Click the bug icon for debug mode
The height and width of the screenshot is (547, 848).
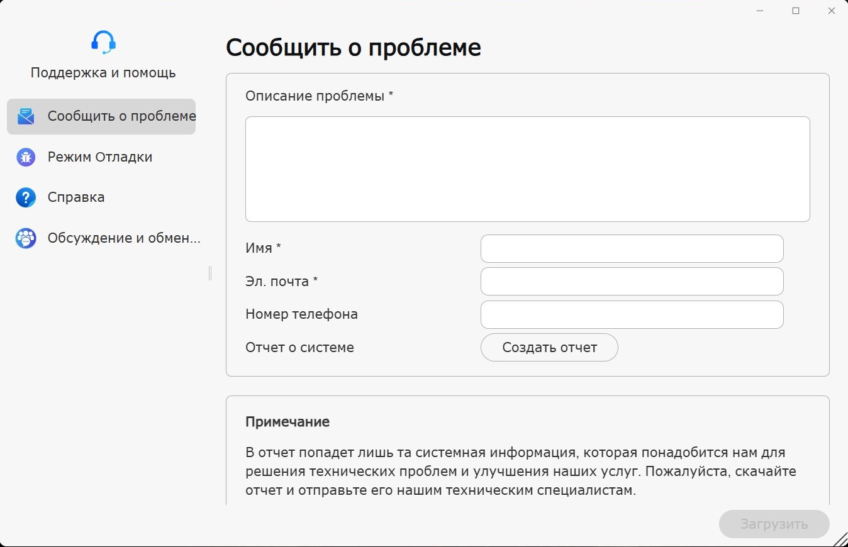26,157
